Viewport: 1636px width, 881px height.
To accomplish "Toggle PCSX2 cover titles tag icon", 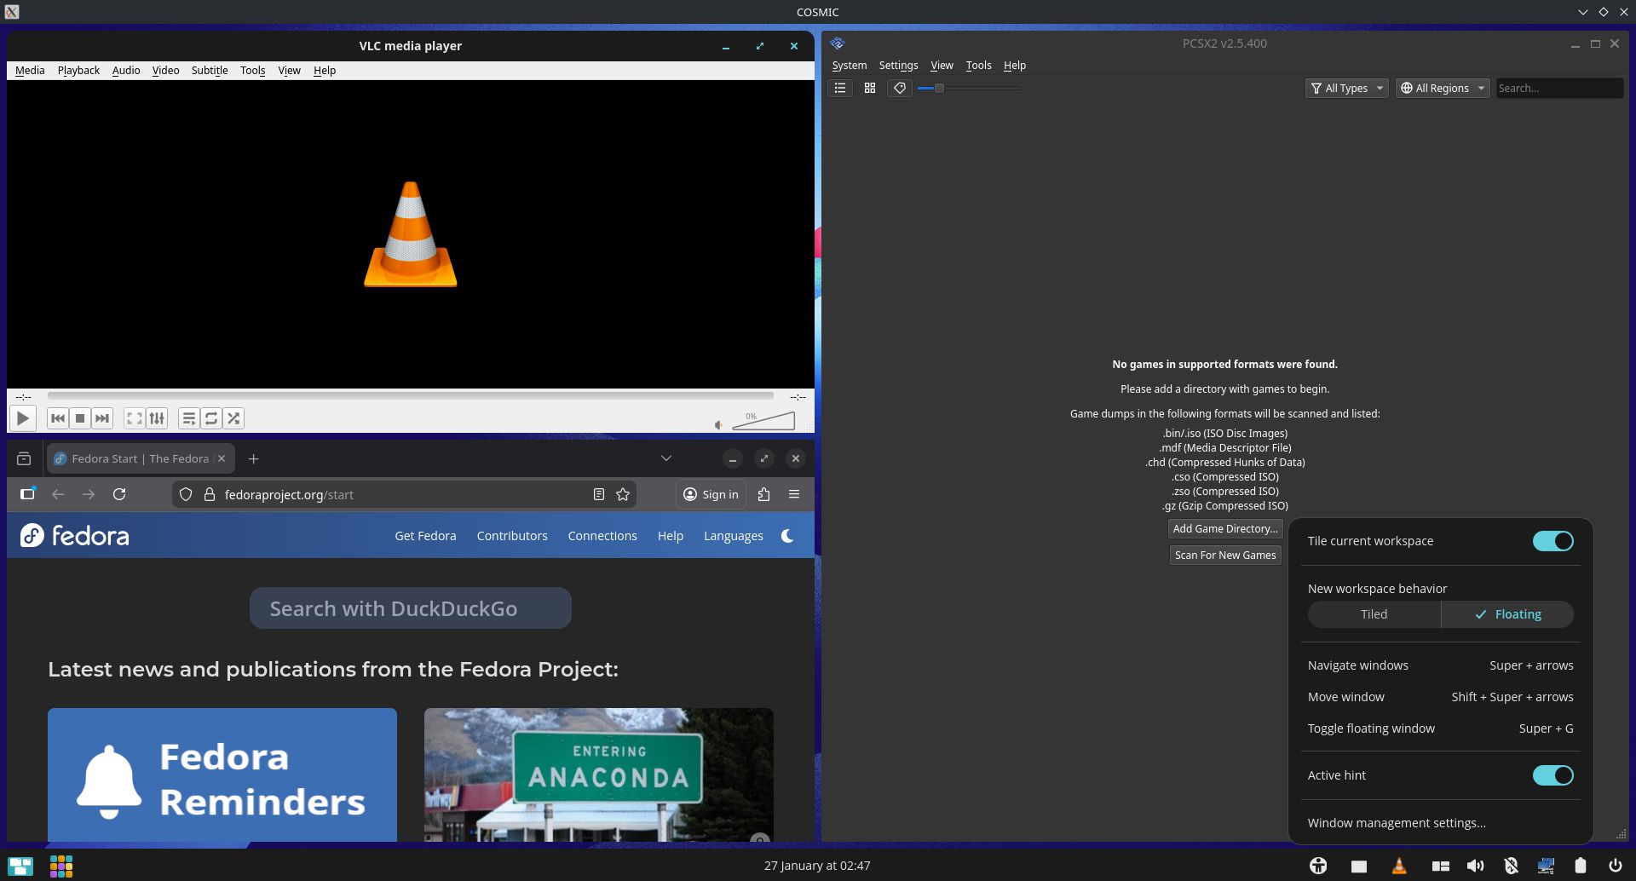I will [x=900, y=88].
